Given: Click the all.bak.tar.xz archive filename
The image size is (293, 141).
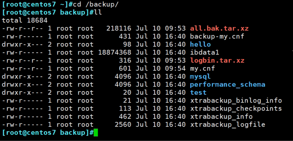Looking at the screenshot, I should tap(219, 28).
